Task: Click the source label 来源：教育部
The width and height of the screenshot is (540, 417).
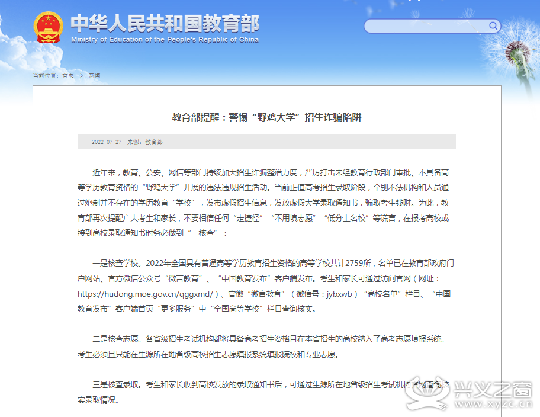Action: click(x=145, y=142)
